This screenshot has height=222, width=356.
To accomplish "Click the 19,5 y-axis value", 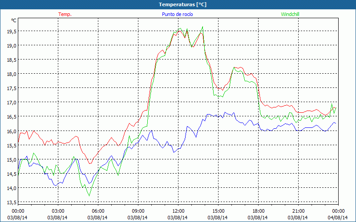I will pyautogui.click(x=12, y=32).
